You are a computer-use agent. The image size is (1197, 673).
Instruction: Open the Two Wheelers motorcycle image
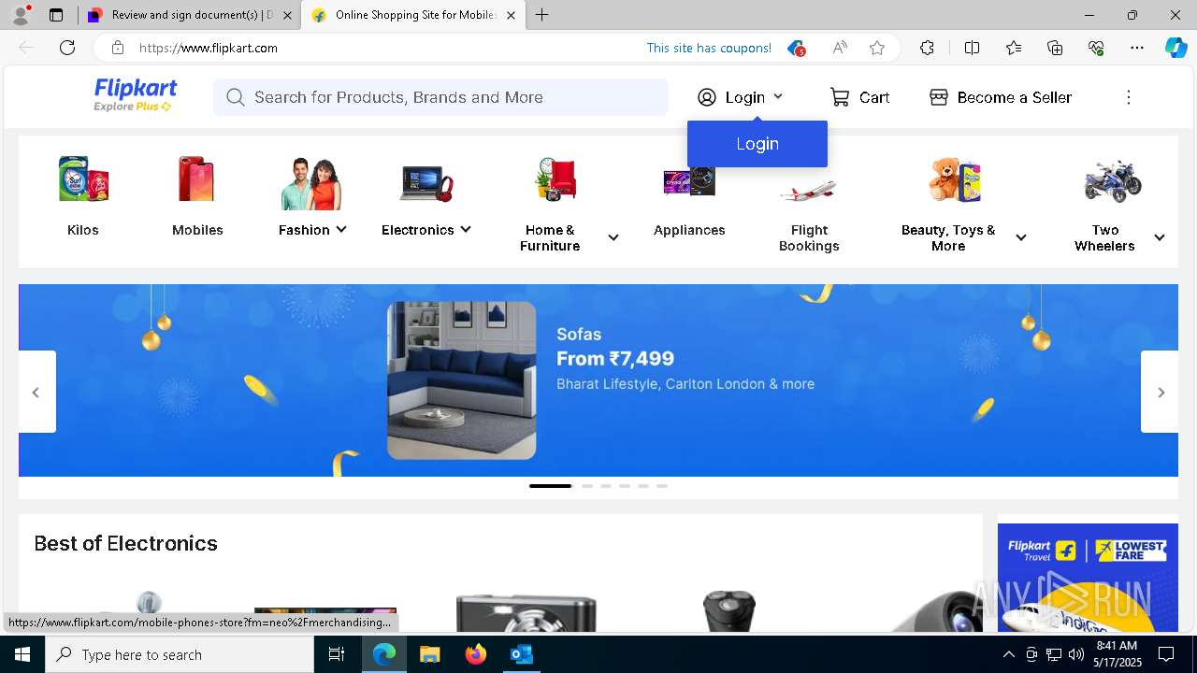point(1113,180)
